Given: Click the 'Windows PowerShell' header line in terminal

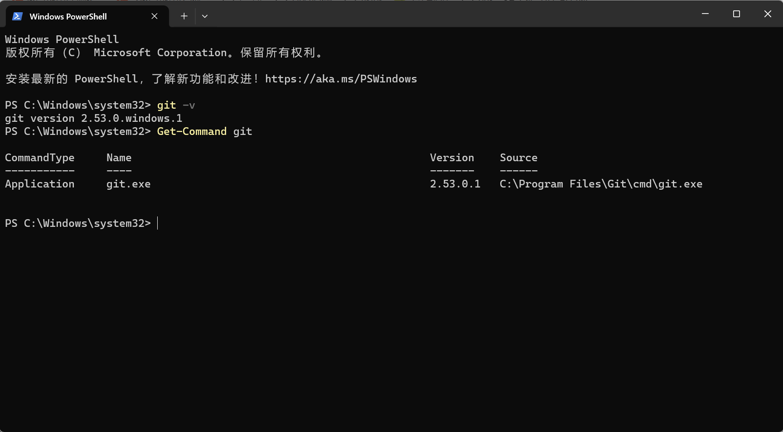Looking at the screenshot, I should 62,40.
